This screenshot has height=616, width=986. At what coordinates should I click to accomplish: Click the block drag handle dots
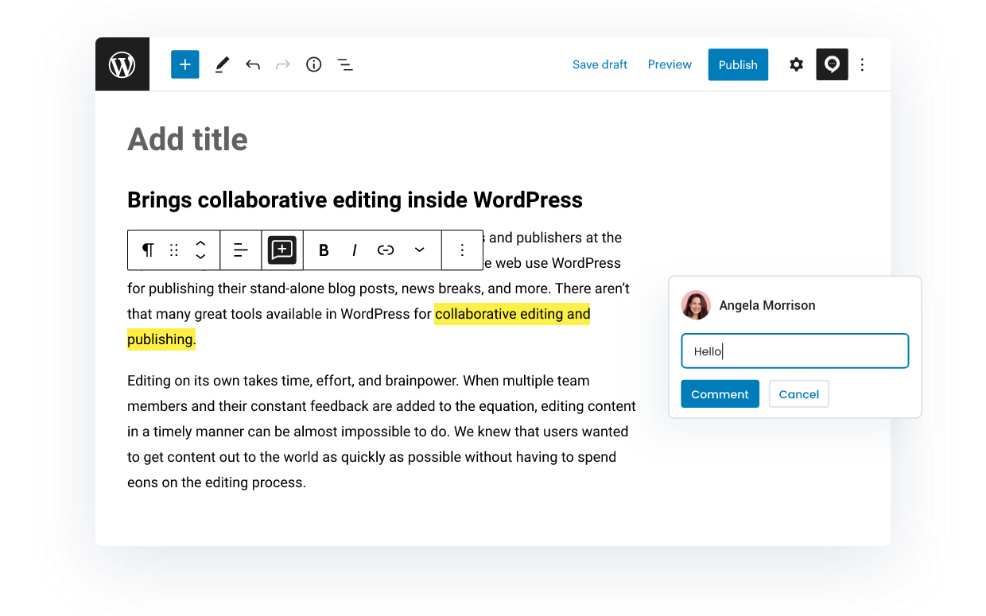click(174, 250)
